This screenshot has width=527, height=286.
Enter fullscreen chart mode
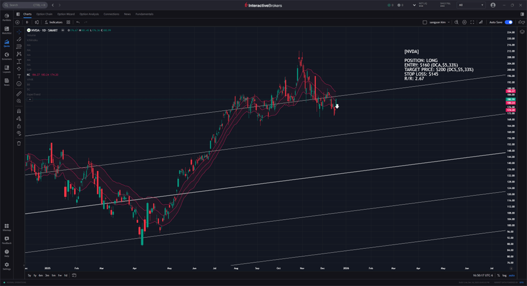point(472,22)
